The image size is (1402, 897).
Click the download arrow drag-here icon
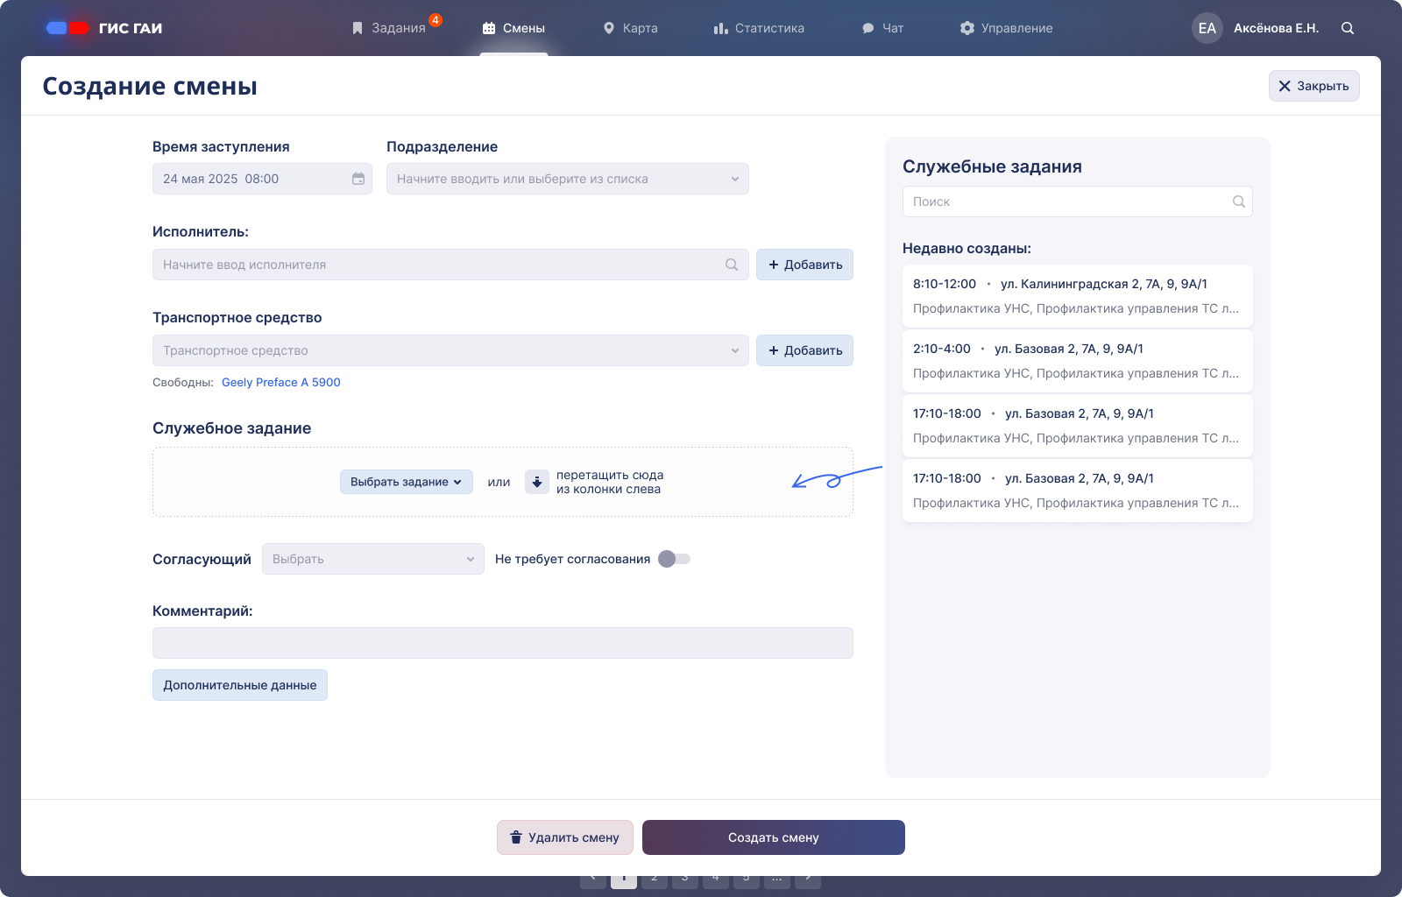click(537, 482)
